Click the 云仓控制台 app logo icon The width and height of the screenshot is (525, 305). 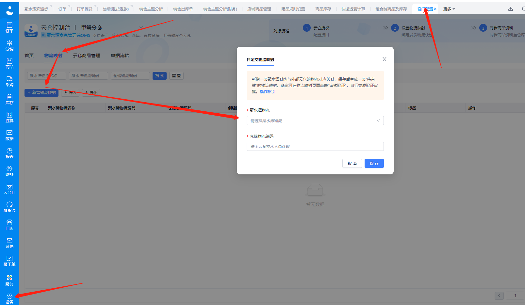[x=31, y=31]
